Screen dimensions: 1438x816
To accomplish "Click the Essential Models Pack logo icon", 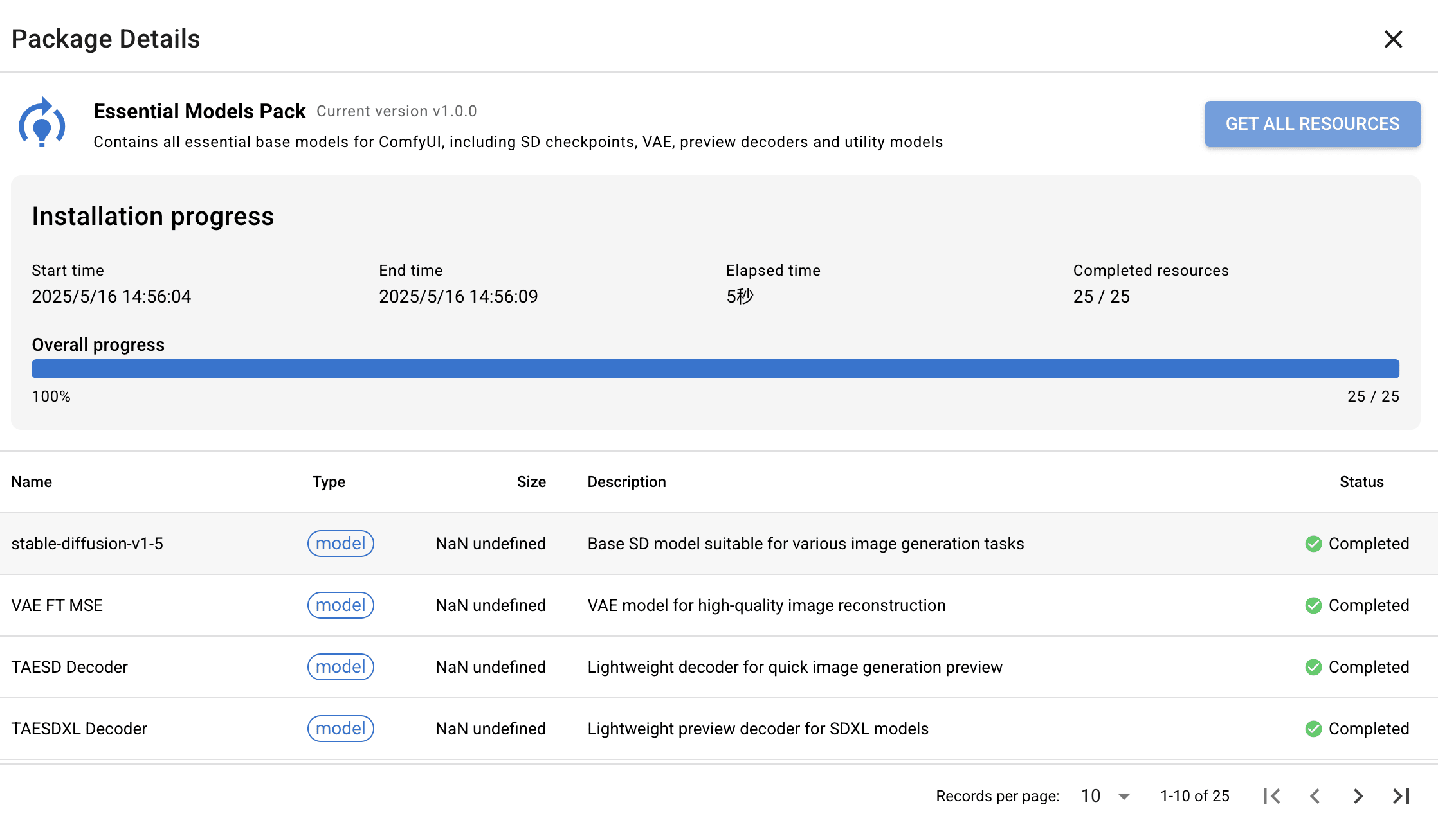I will (x=42, y=123).
